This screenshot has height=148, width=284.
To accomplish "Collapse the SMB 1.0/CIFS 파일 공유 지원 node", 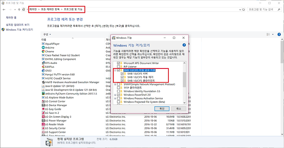I will 115,70.
